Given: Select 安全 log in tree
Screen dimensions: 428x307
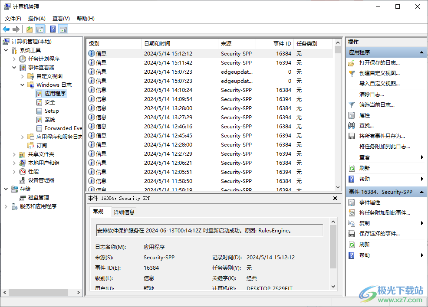Looking at the screenshot, I should 49,102.
